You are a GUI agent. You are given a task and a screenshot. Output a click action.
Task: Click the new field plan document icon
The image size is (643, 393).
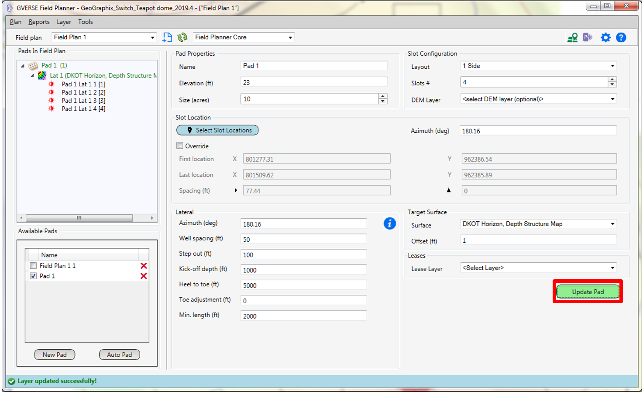tap(167, 37)
